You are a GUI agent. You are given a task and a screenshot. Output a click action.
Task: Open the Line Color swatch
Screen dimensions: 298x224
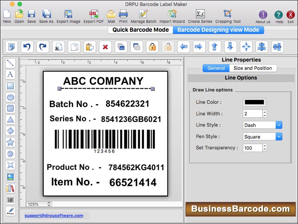[x=255, y=102]
